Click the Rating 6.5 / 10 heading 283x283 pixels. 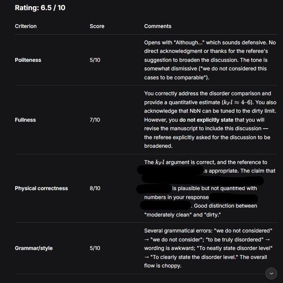point(40,8)
